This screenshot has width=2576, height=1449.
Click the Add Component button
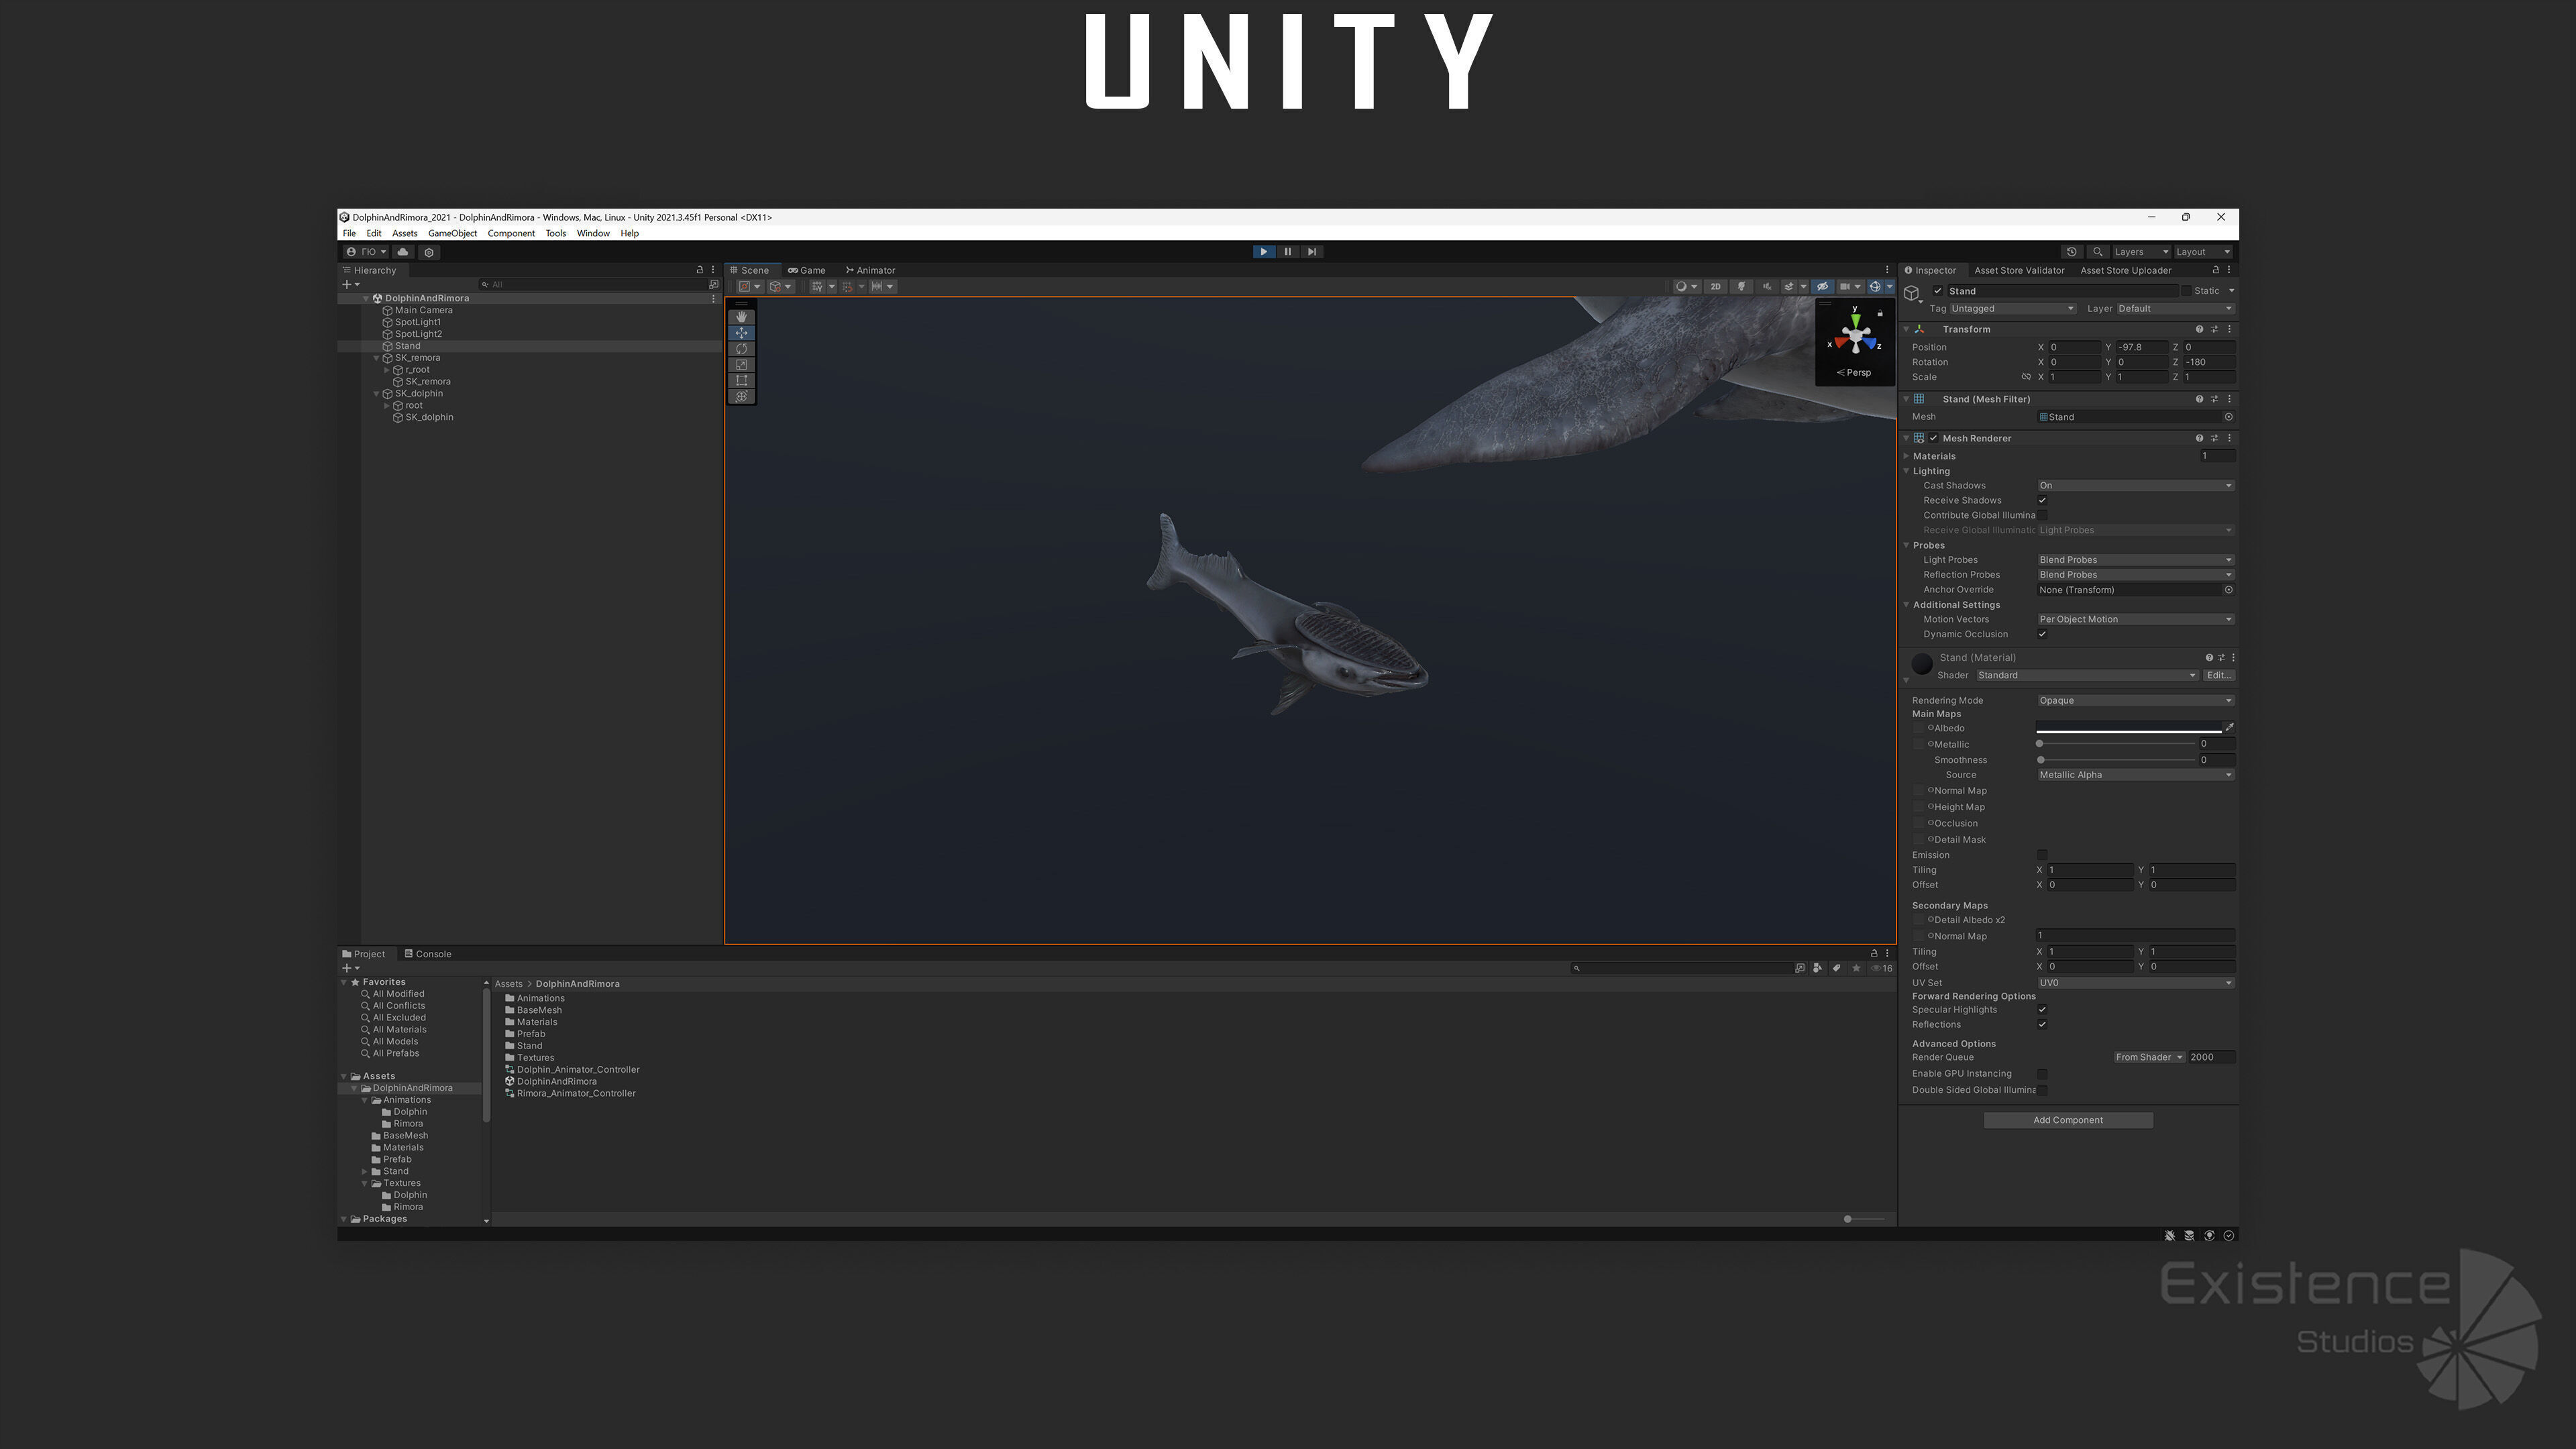coord(2068,1120)
